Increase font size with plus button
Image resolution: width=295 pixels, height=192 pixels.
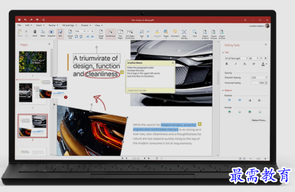click(266, 59)
